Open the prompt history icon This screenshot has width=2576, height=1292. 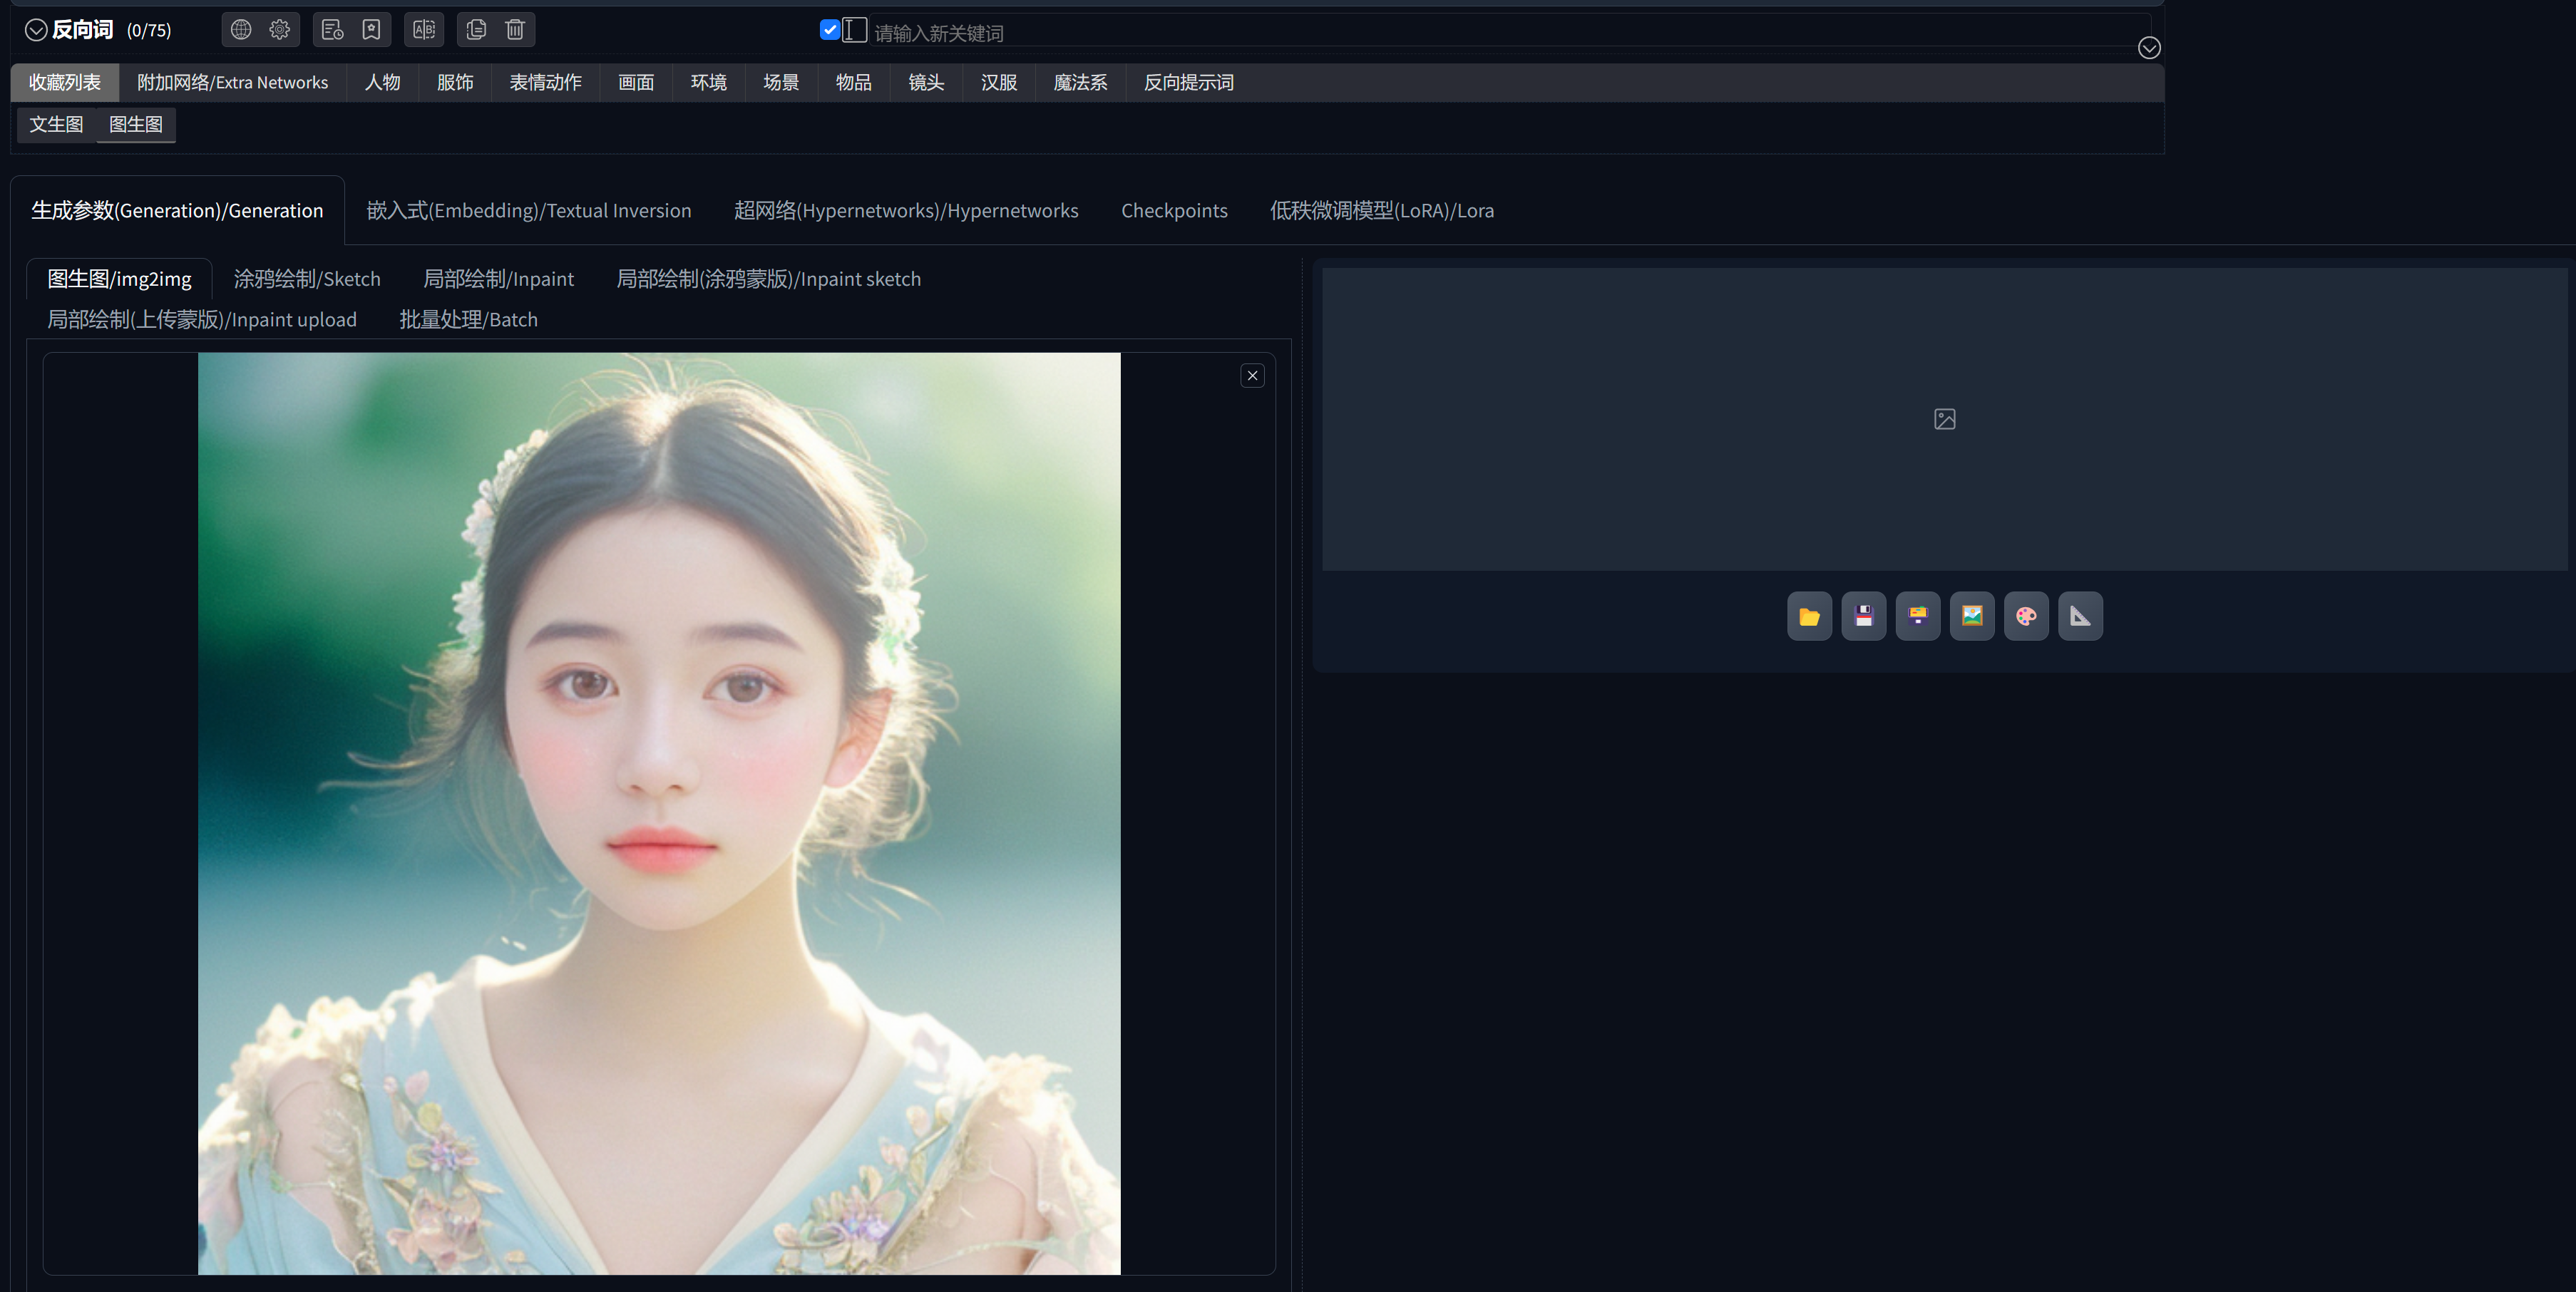[332, 30]
